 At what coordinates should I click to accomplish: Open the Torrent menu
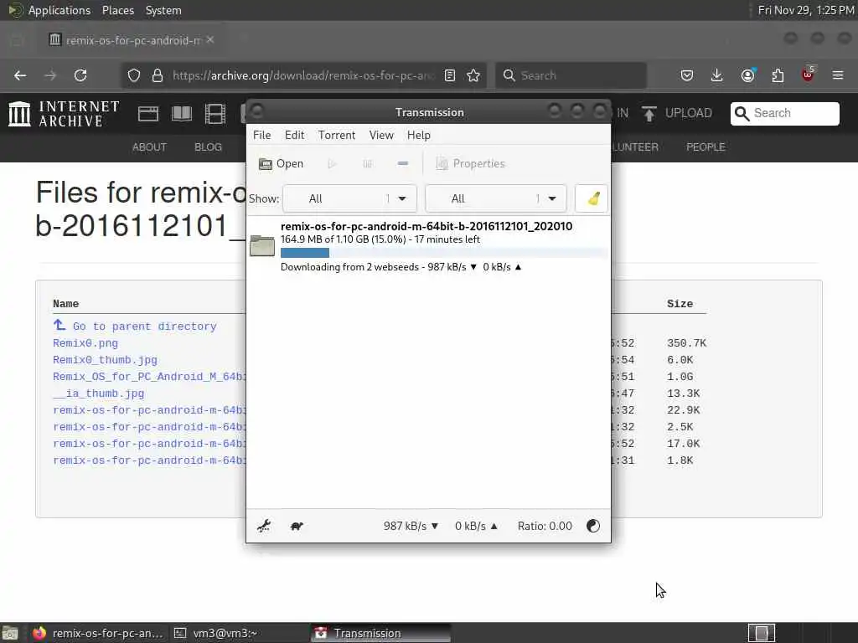337,135
